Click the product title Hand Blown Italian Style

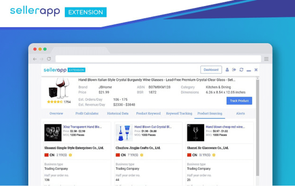click(157, 80)
